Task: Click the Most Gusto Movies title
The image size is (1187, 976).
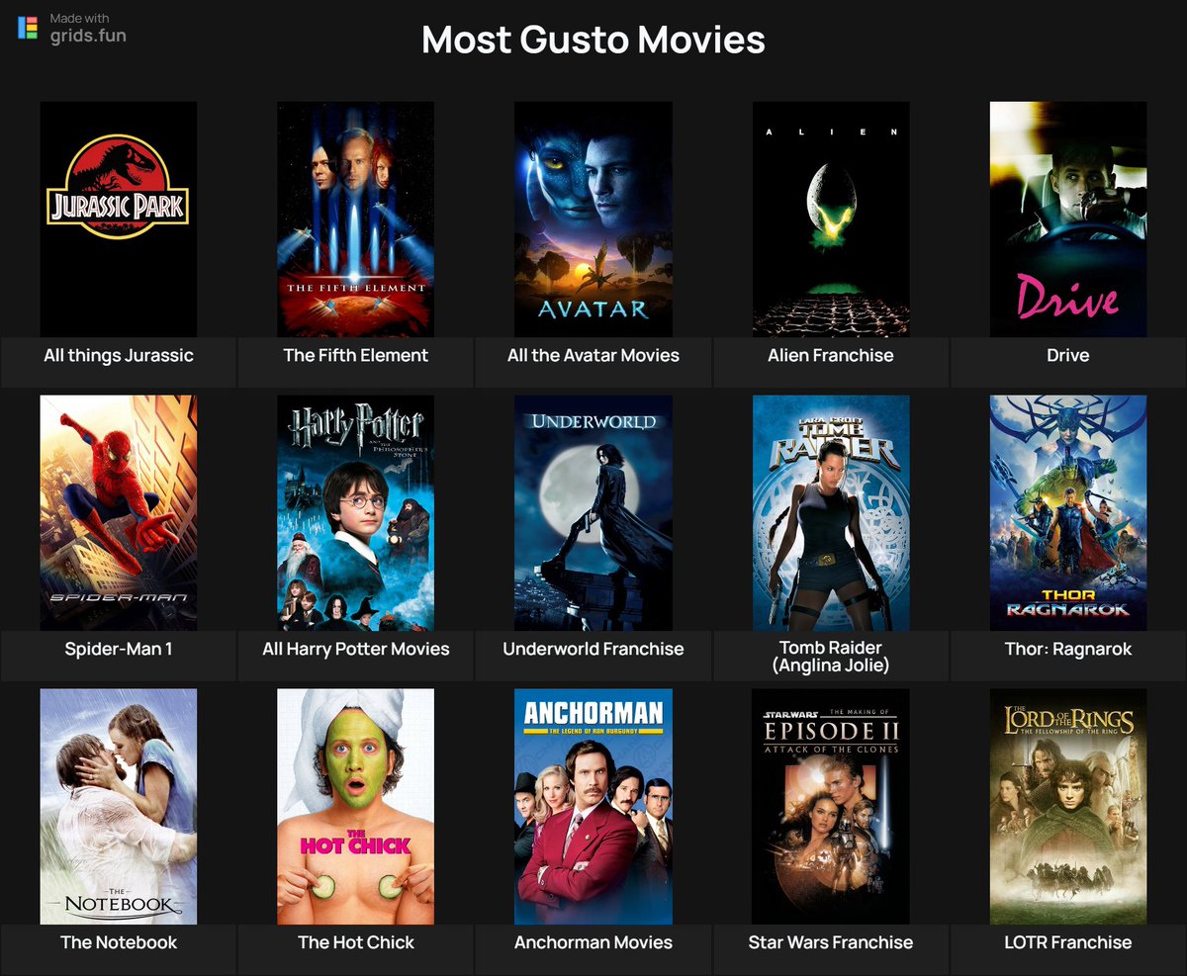Action: click(593, 40)
